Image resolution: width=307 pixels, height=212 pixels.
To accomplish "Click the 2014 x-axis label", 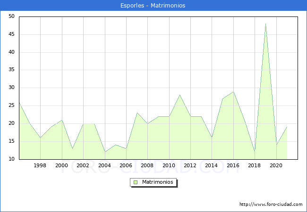I will [211, 165].
